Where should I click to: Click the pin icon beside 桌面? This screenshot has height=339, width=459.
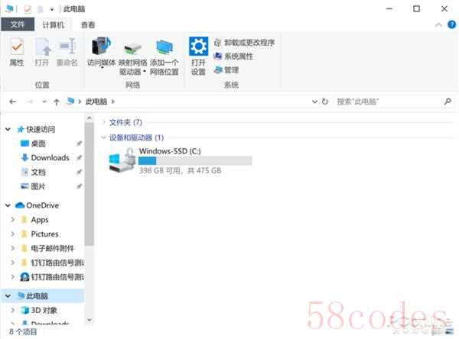coord(79,144)
